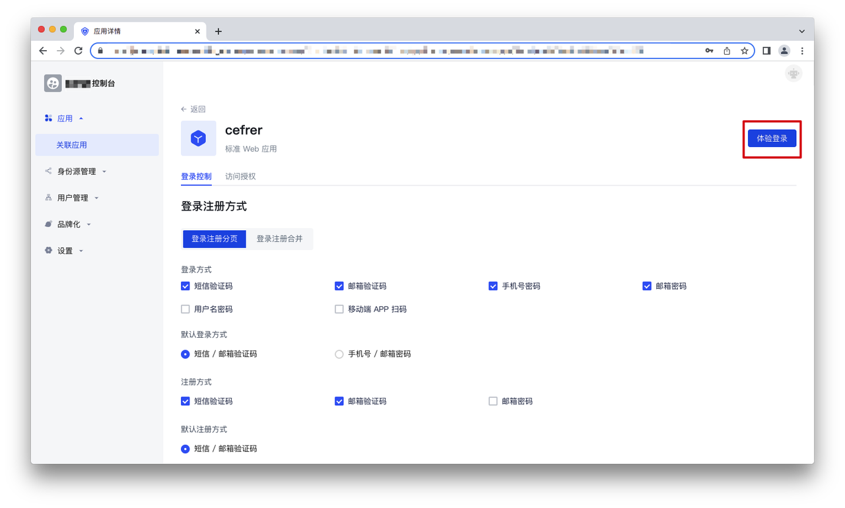Click the cefrer application cube icon

click(198, 139)
